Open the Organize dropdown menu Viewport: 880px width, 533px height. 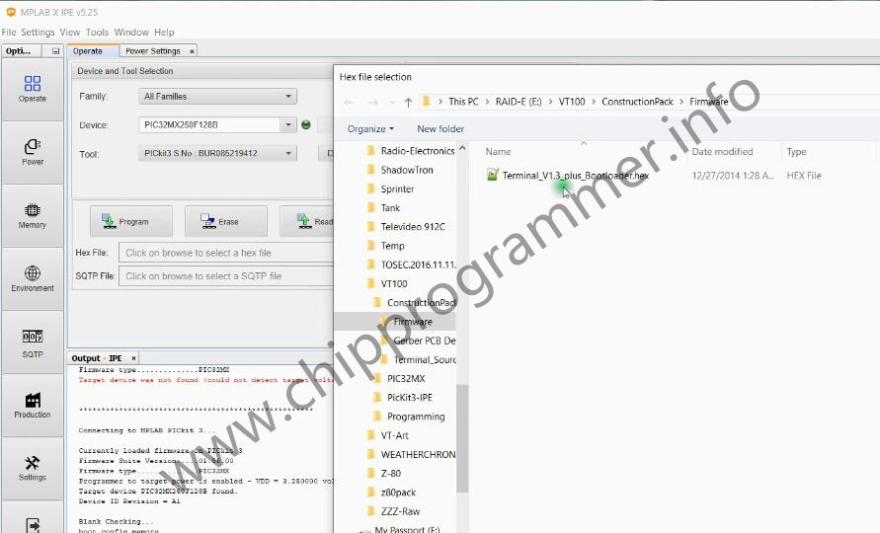point(370,129)
